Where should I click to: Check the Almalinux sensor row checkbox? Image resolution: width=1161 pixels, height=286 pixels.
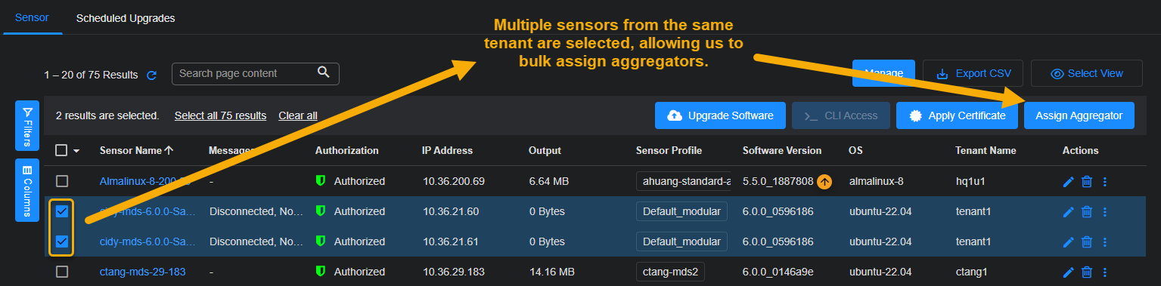tap(62, 181)
